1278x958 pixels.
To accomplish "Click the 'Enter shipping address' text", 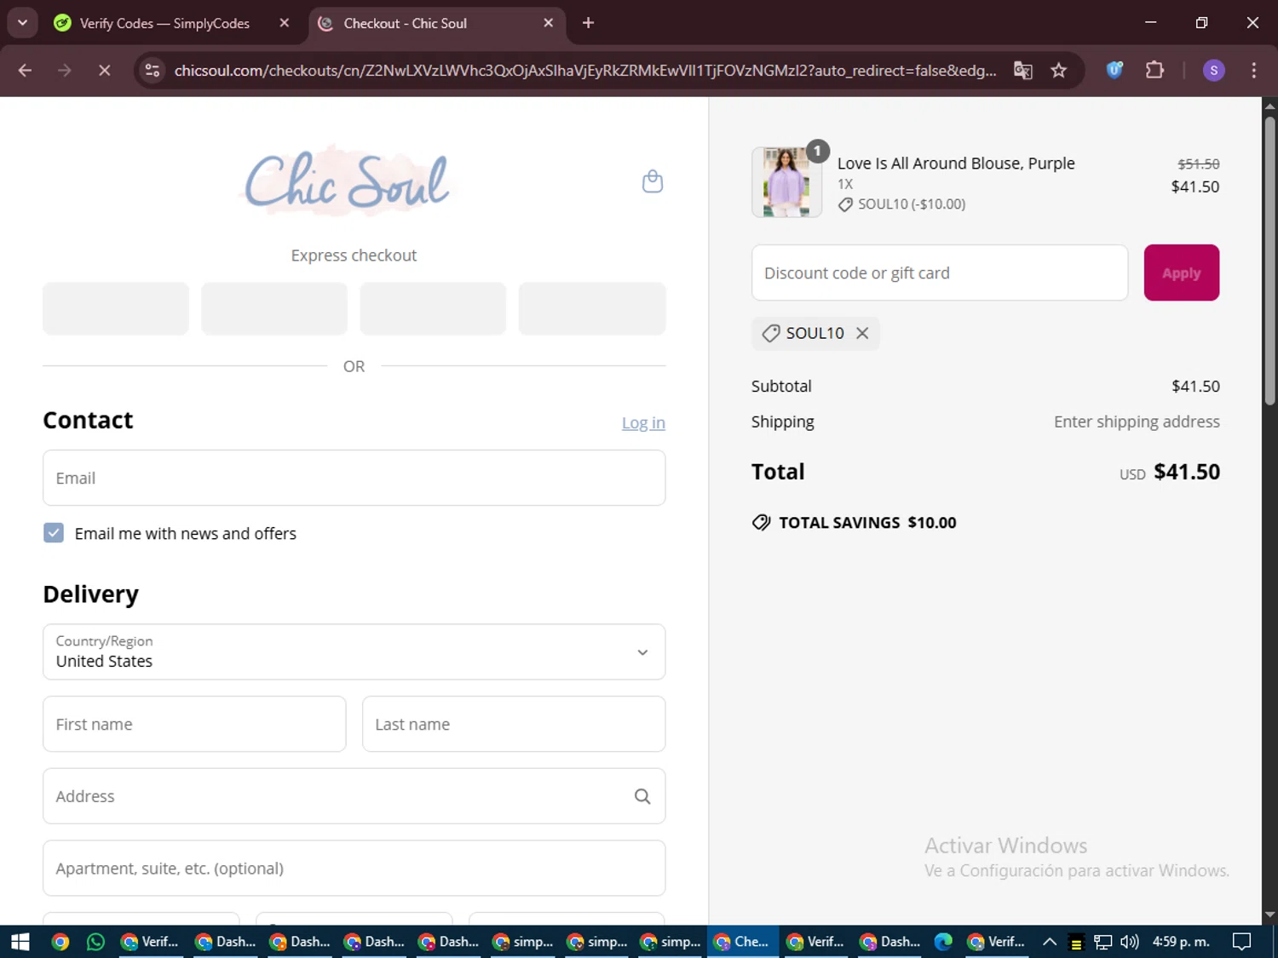I will (x=1137, y=422).
